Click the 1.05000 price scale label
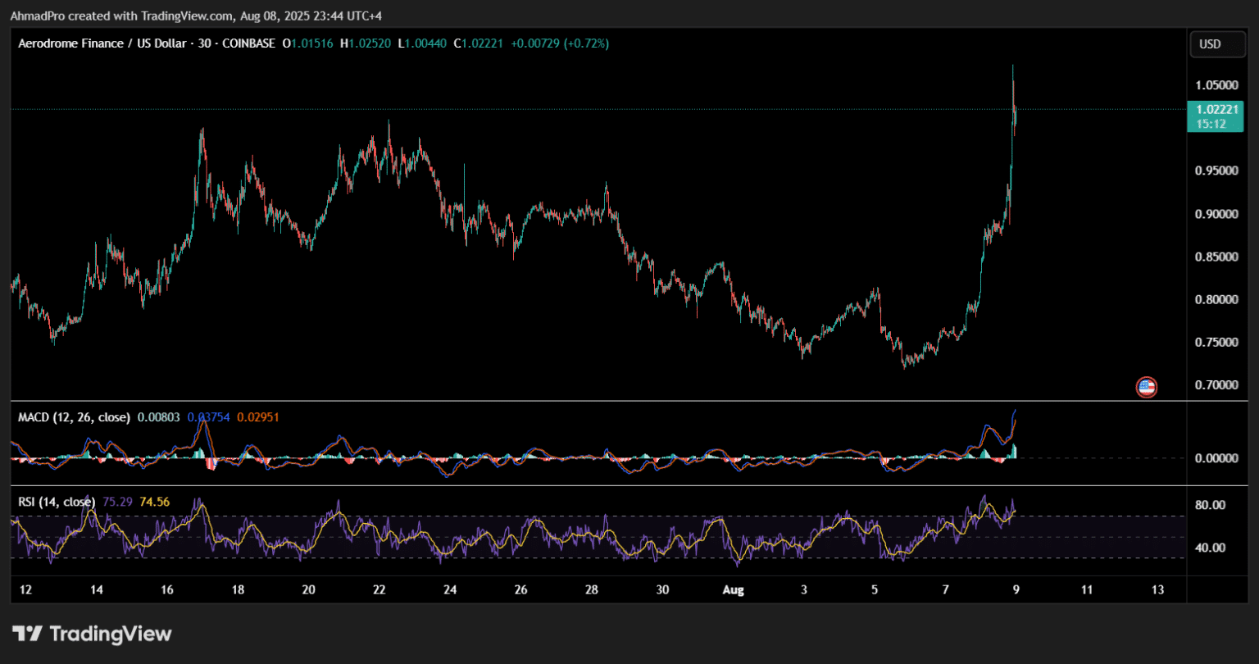The width and height of the screenshot is (1259, 664). (1216, 85)
